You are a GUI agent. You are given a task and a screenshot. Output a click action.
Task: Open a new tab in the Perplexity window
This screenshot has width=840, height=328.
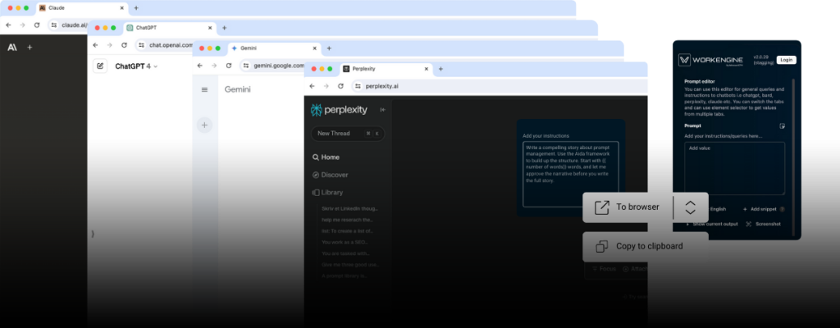pos(441,69)
